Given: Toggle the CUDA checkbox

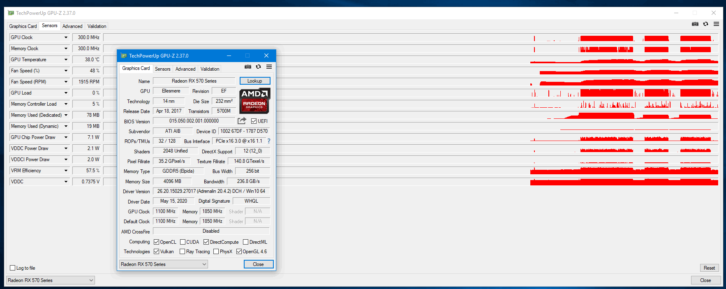Looking at the screenshot, I should [x=183, y=242].
